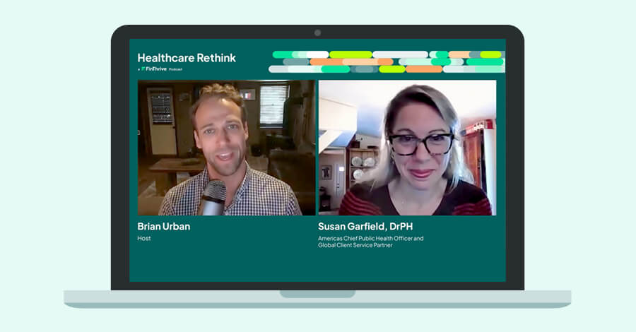Click the small Podcast label beside FinThrive
636x332 pixels.
175,69
